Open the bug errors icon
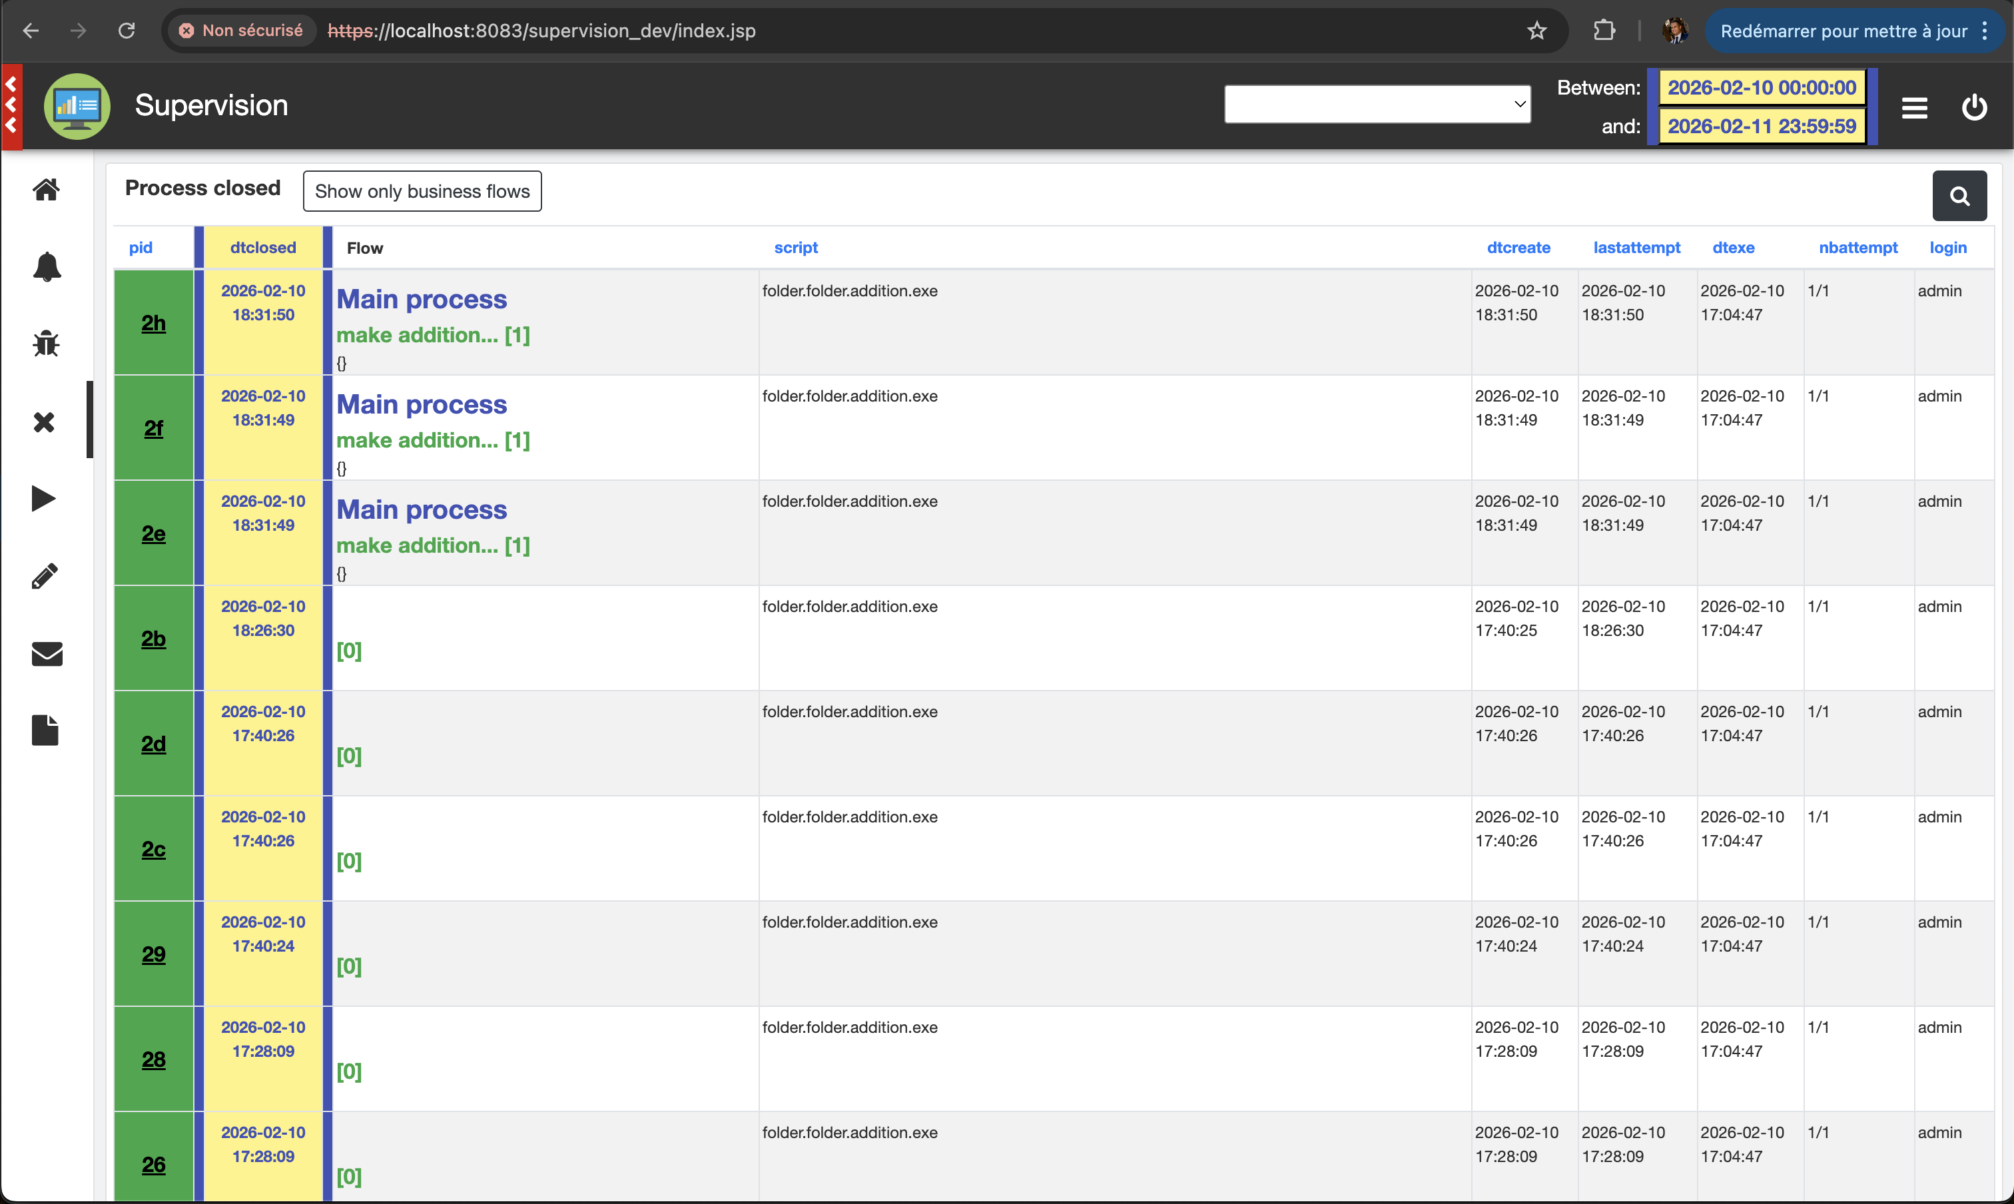The image size is (2014, 1204). point(46,344)
